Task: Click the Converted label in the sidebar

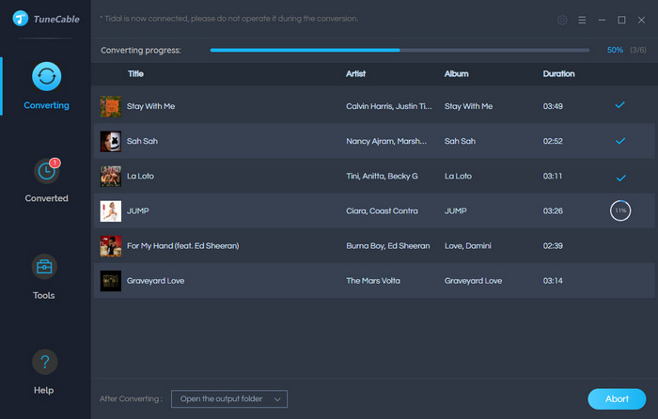Action: [x=47, y=198]
